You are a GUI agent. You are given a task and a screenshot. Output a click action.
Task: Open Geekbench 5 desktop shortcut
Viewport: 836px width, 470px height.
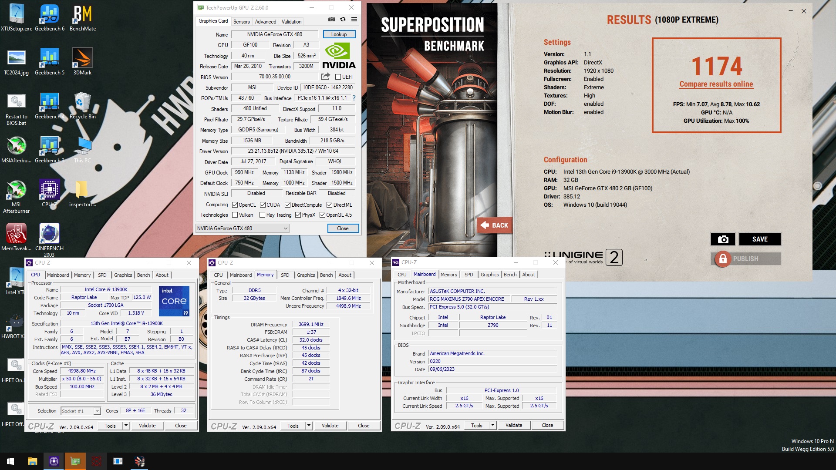[x=50, y=62]
